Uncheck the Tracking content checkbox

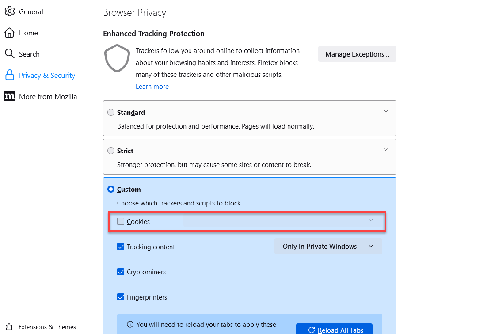(x=121, y=247)
